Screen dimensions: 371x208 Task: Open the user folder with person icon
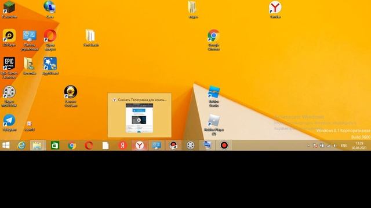(x=30, y=66)
